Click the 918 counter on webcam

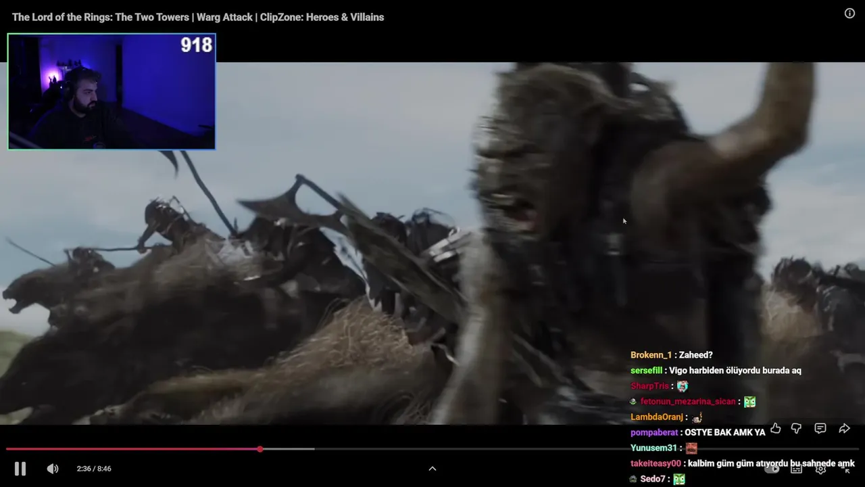197,45
